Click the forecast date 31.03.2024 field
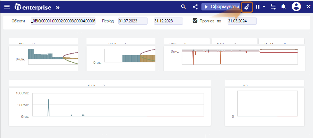 point(242,21)
